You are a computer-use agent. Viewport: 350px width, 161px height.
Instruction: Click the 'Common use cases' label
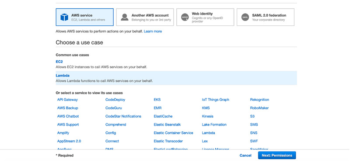point(72,55)
